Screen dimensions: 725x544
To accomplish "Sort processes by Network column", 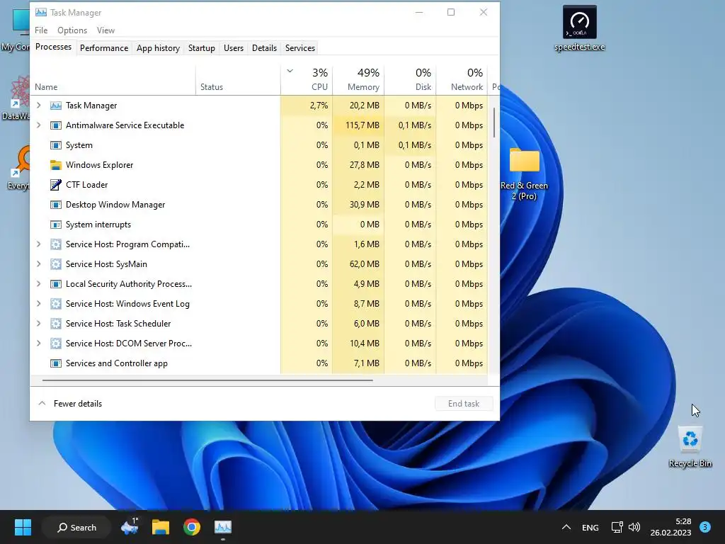I will 462,79.
